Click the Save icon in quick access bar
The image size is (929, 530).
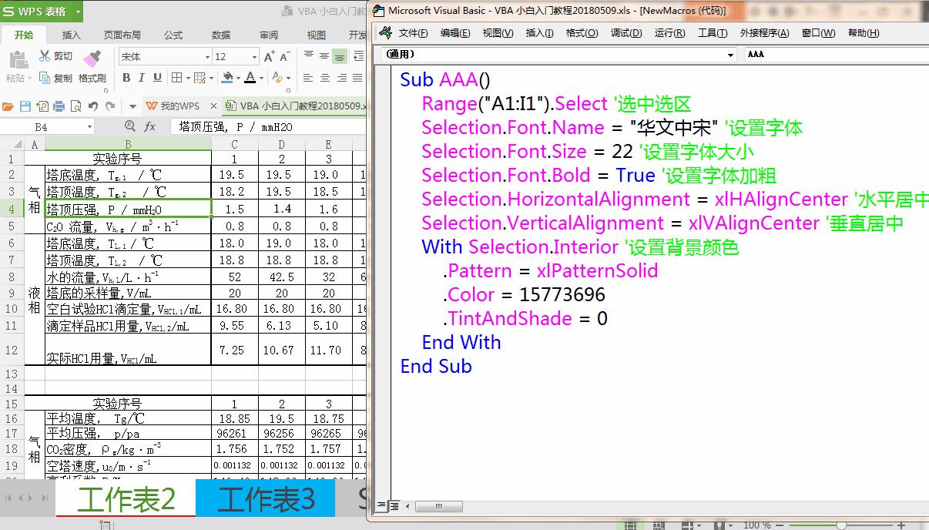click(25, 106)
